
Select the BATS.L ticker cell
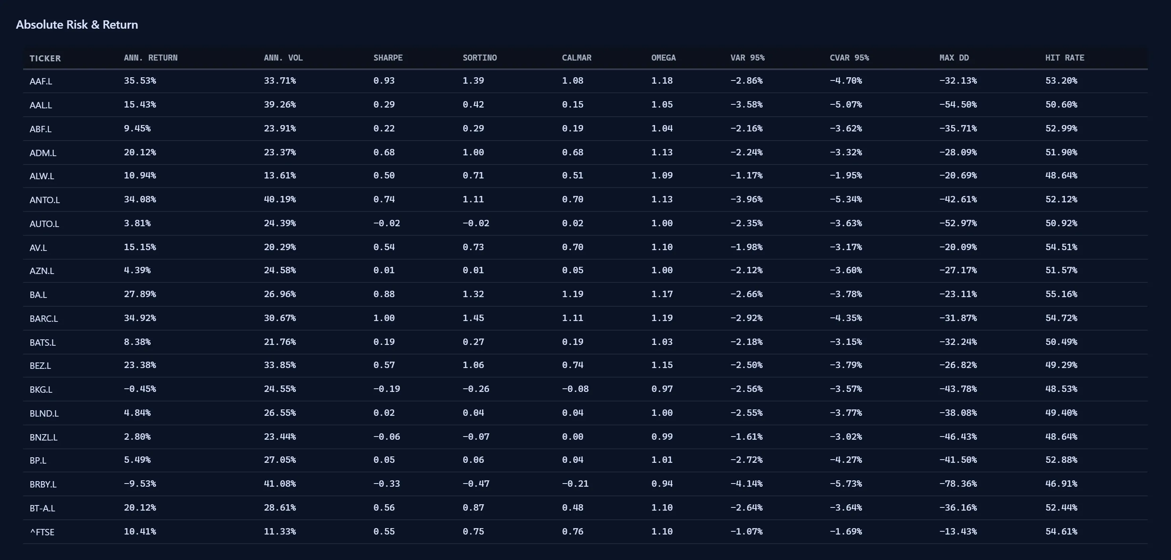[43, 343]
